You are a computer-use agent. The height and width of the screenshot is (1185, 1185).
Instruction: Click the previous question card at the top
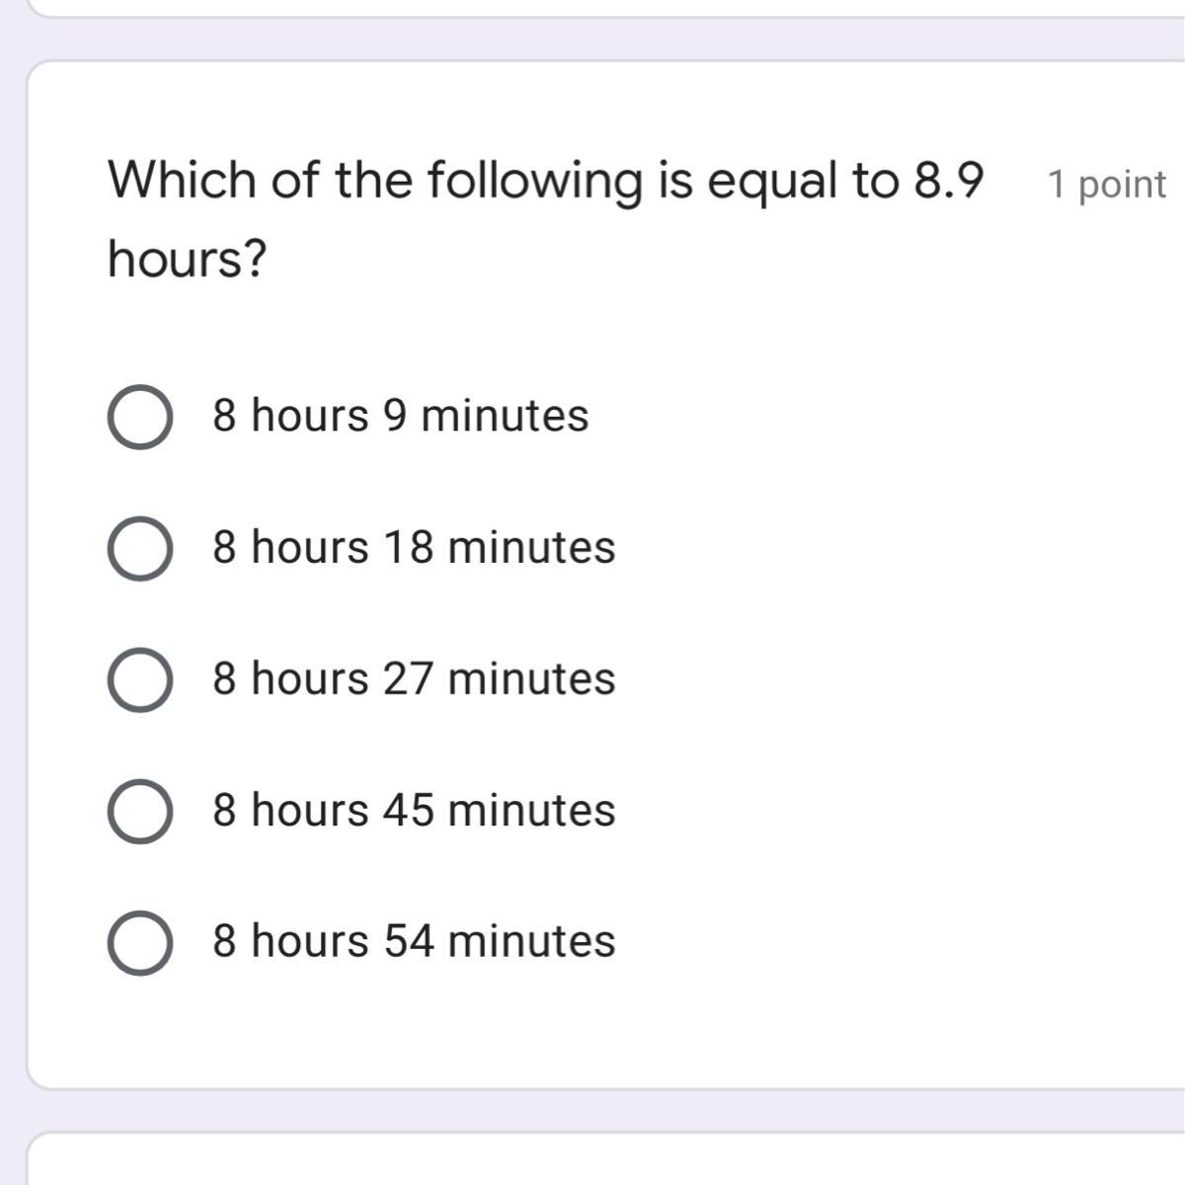click(x=592, y=7)
